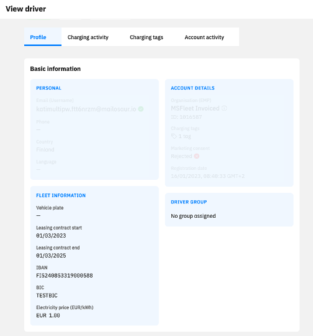Click the green email verified checkmark icon
Image resolution: width=313 pixels, height=336 pixels.
point(140,109)
